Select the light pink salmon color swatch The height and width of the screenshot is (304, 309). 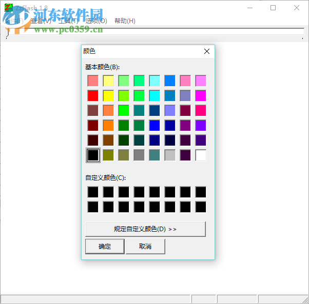pos(93,80)
